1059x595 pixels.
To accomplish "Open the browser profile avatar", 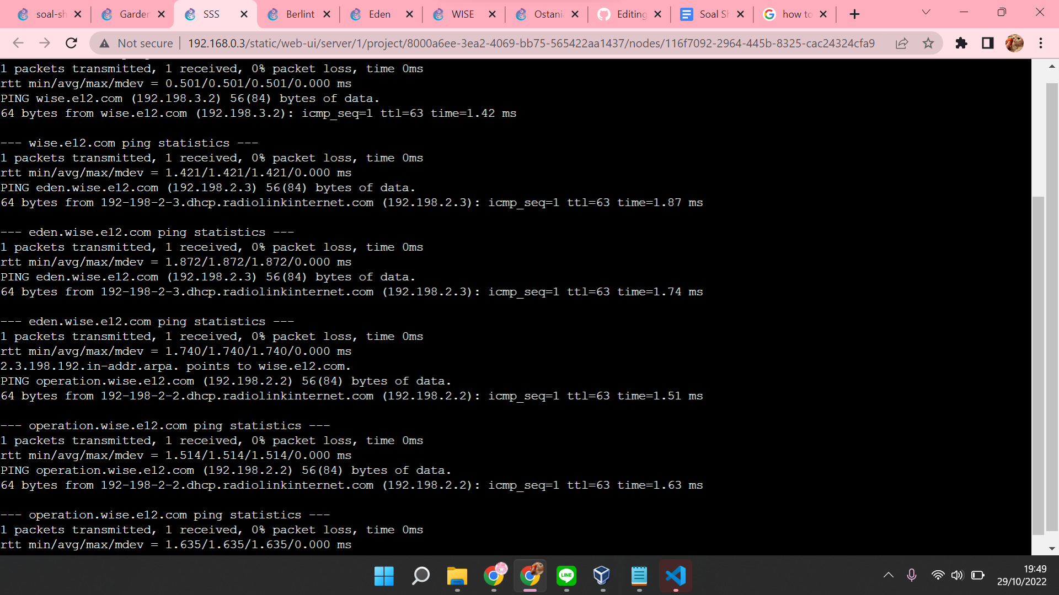I will pos(1015,43).
